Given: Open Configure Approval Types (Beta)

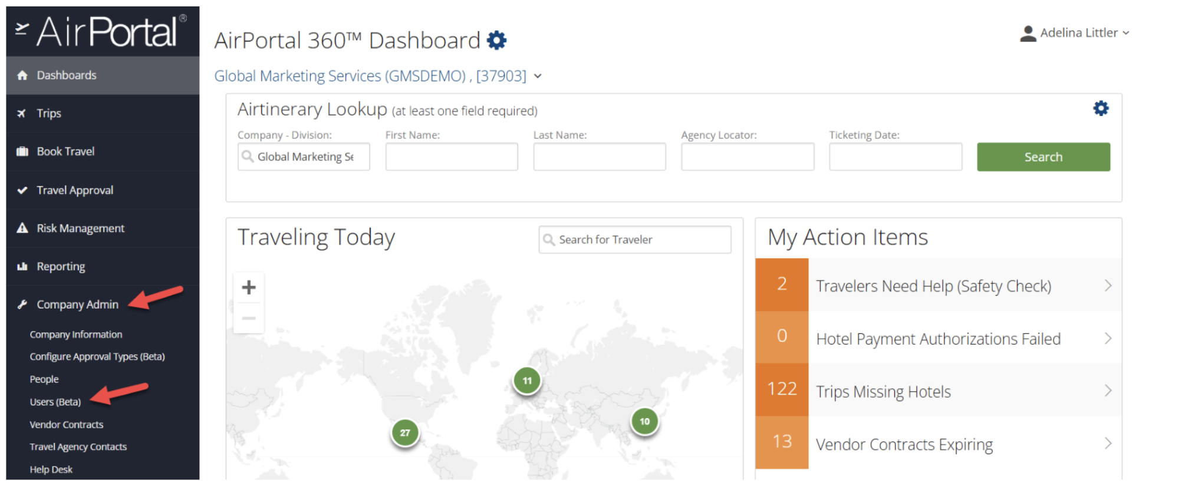Looking at the screenshot, I should tap(97, 357).
